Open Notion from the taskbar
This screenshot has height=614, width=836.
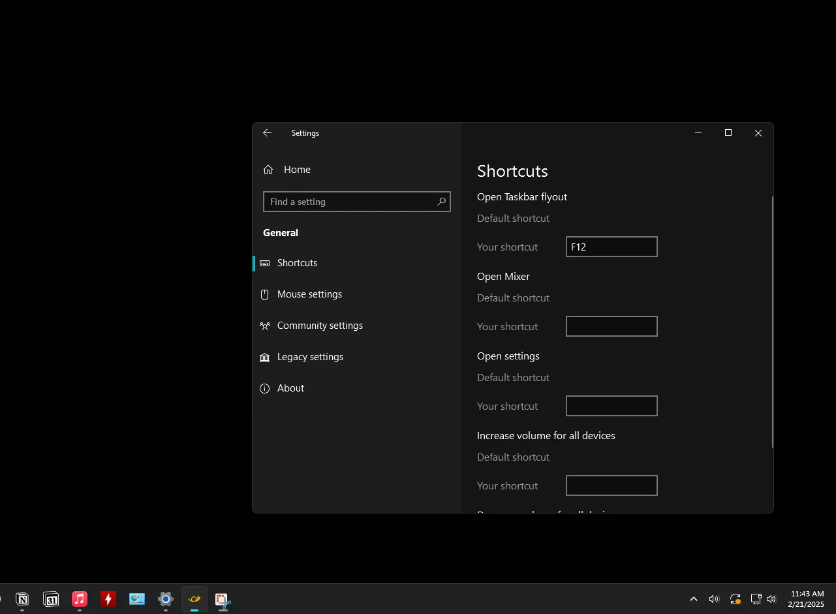[22, 599]
